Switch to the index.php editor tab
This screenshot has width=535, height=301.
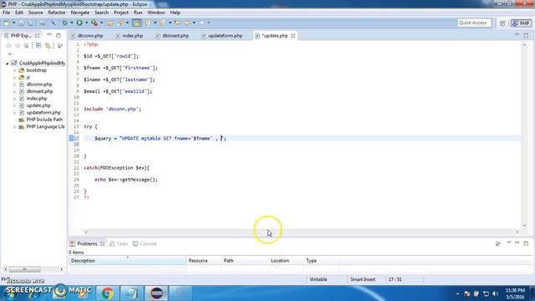point(132,35)
